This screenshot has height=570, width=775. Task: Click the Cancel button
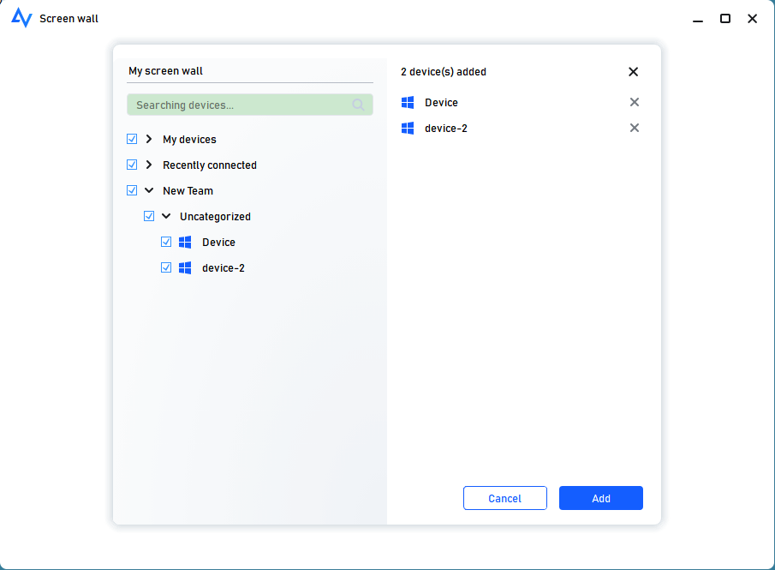click(505, 498)
